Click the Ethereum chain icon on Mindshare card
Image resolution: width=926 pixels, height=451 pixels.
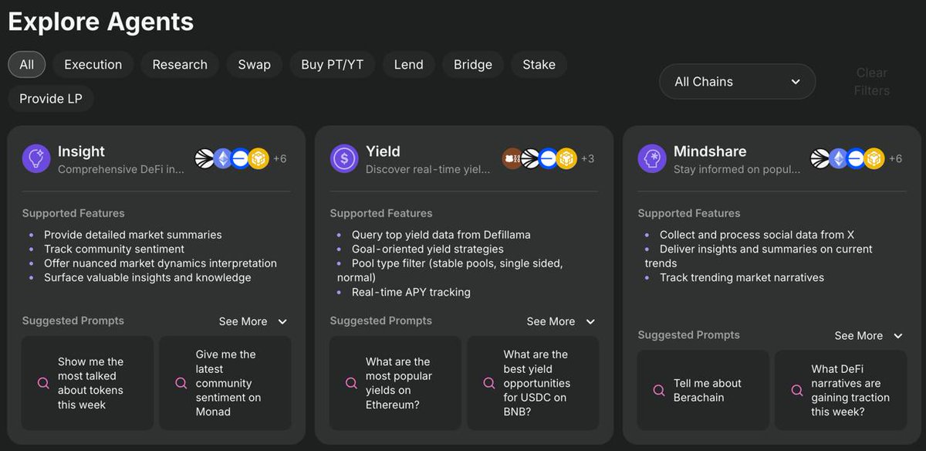pos(839,158)
